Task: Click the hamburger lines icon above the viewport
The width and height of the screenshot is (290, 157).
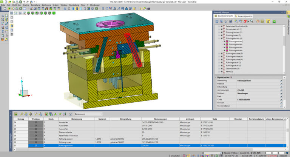Action: (12, 12)
